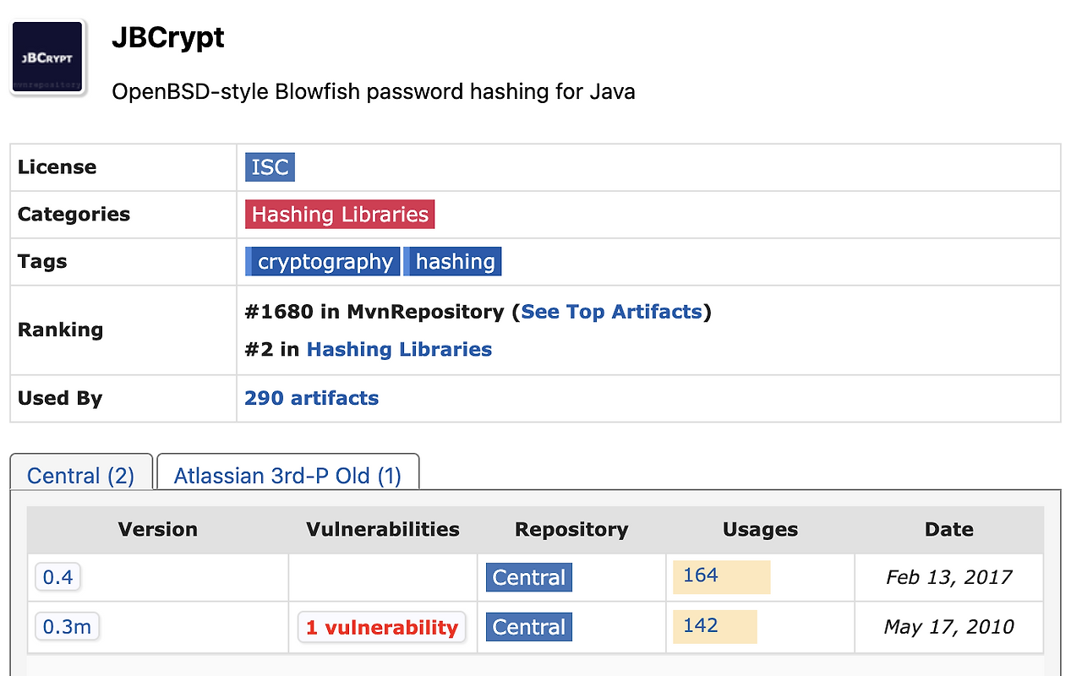Click the Usages column header
The image size is (1082, 676).
(760, 530)
